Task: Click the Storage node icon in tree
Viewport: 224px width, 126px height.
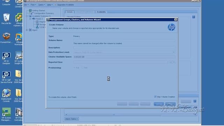Action: [x=37, y=24]
